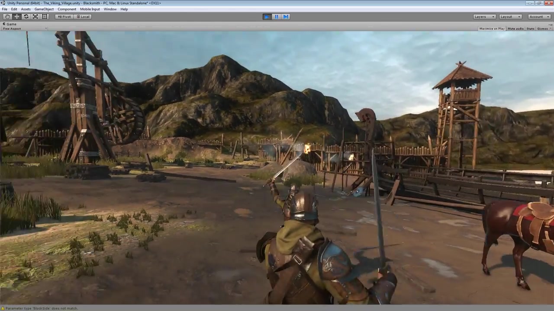This screenshot has width=554, height=311.
Task: Select the Game tab
Action: coord(9,24)
